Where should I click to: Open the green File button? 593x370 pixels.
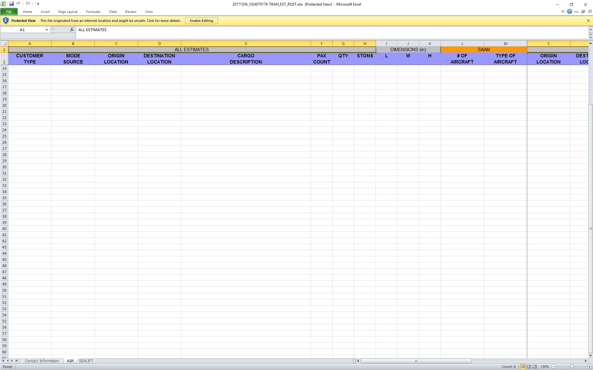click(9, 12)
